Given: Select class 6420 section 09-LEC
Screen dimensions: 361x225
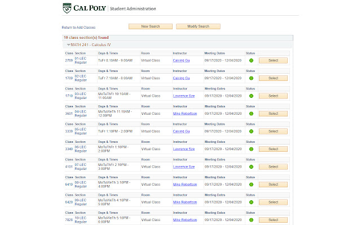Looking at the screenshot, I should click(273, 202).
